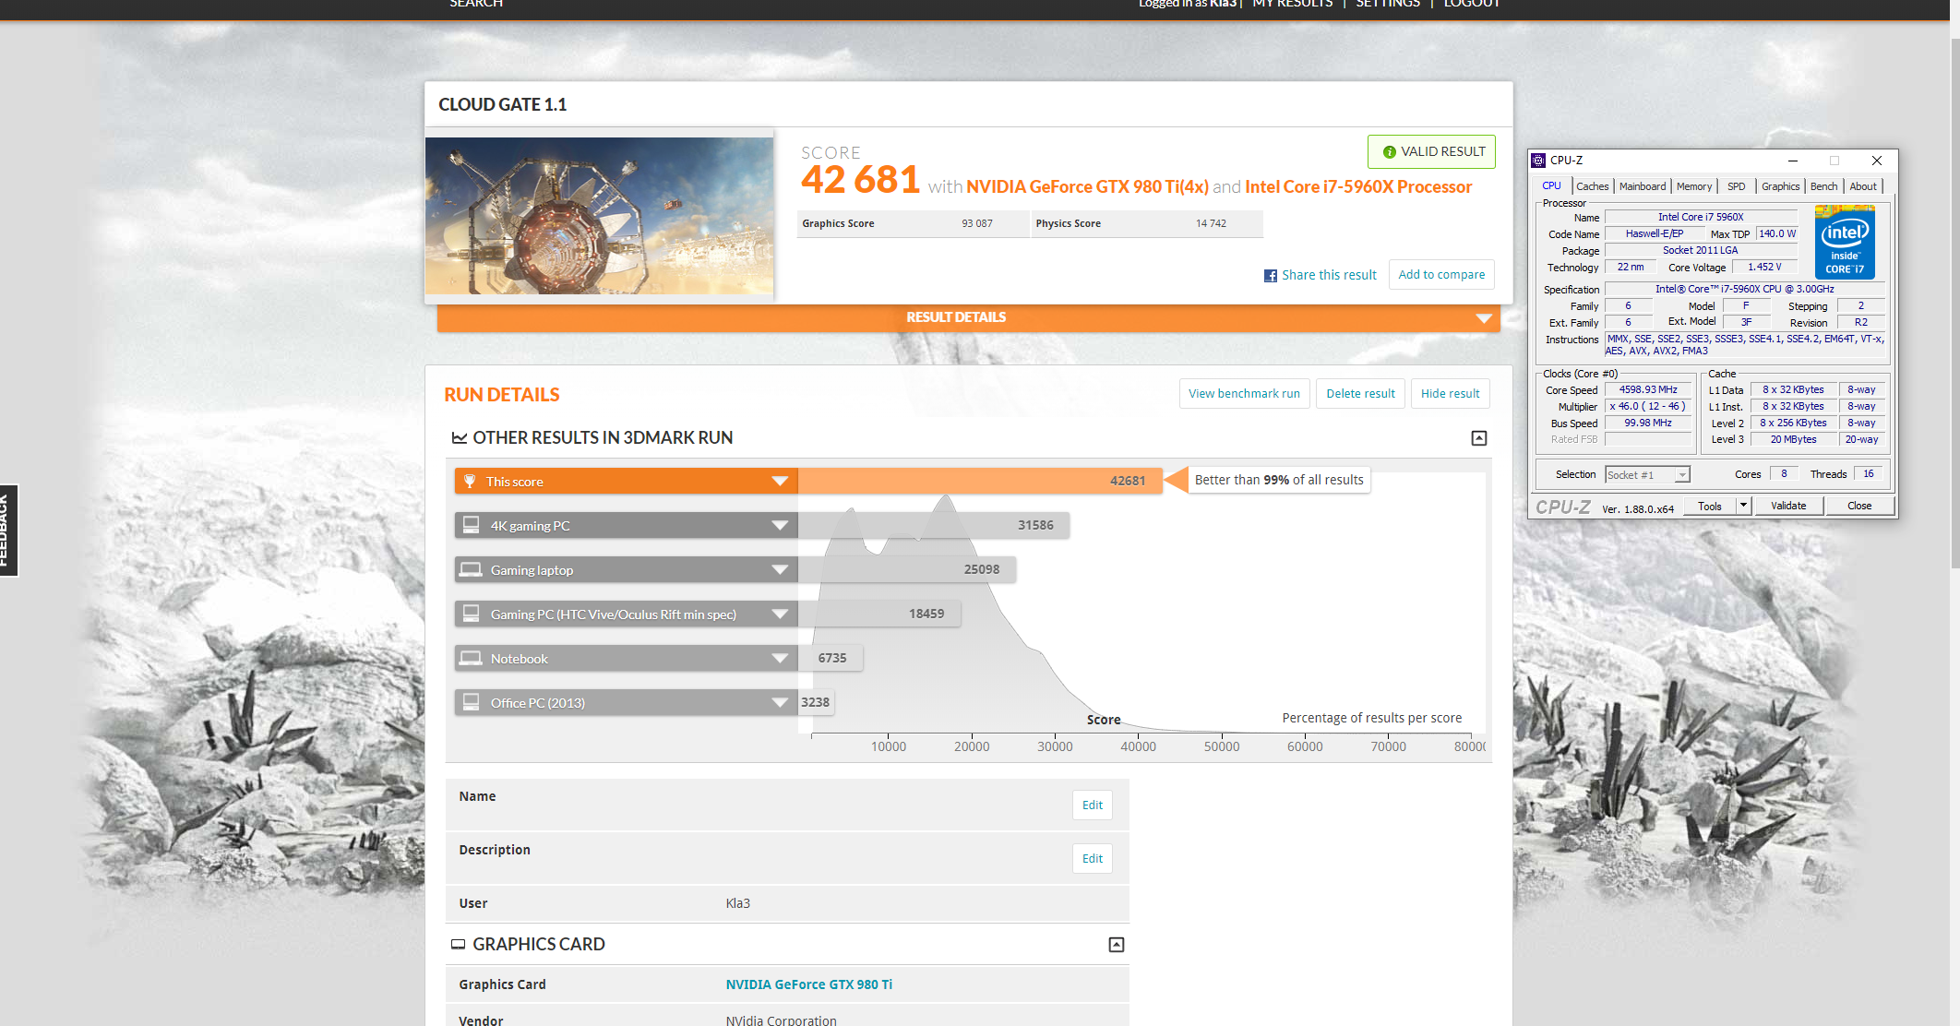Expand the Office PC (2013) dropdown arrow
The image size is (1960, 1026).
tap(780, 702)
